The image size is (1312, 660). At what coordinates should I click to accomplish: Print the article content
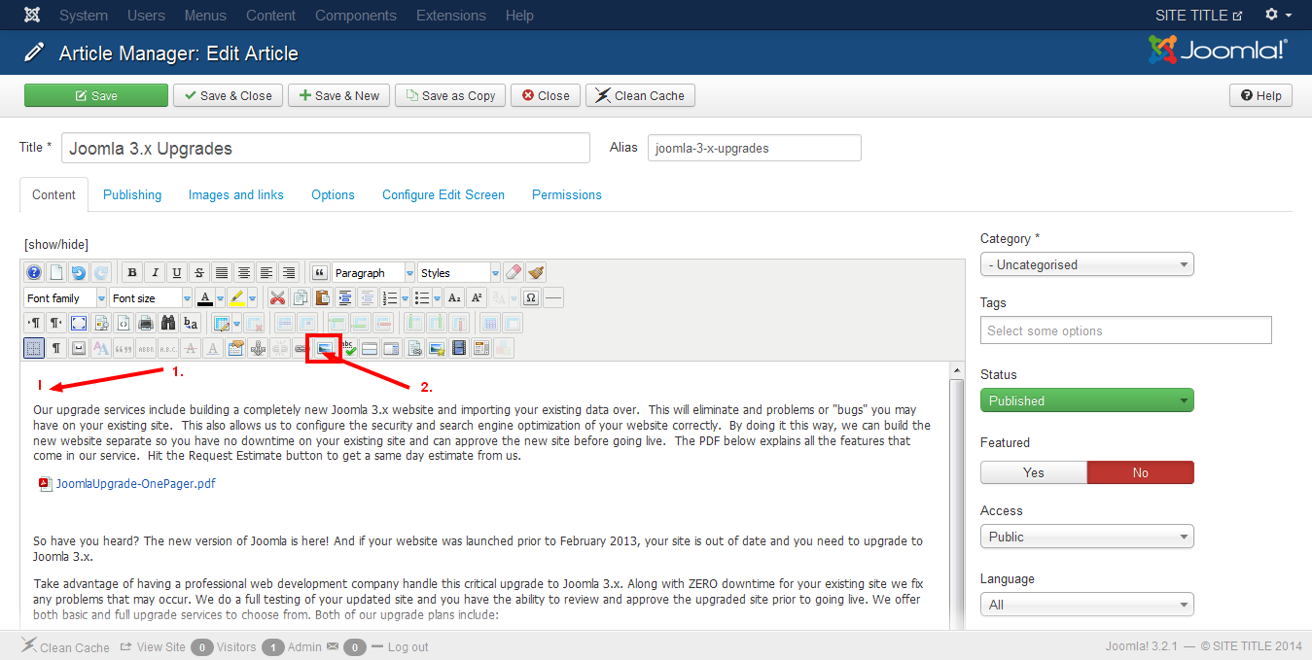146,324
